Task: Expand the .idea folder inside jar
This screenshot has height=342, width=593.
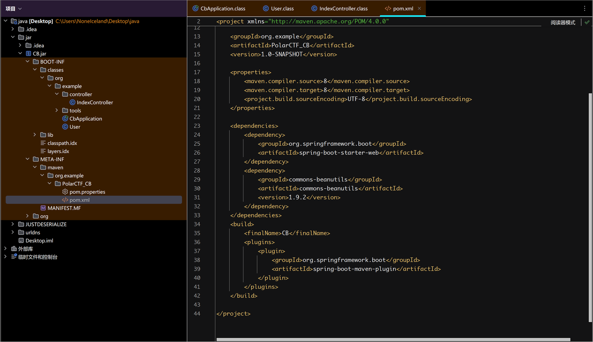Action: (20, 45)
